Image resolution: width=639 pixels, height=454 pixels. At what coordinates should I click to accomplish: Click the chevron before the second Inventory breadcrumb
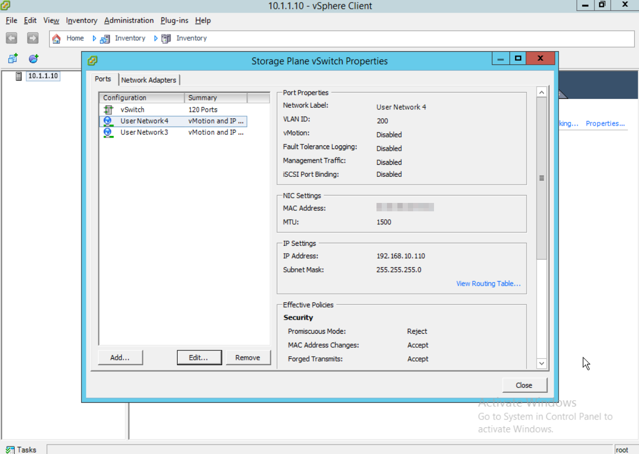click(155, 38)
